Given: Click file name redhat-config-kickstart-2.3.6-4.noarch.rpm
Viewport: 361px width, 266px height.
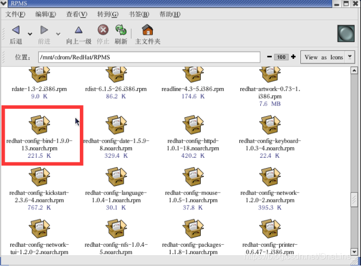Looking at the screenshot, I should (39, 196).
